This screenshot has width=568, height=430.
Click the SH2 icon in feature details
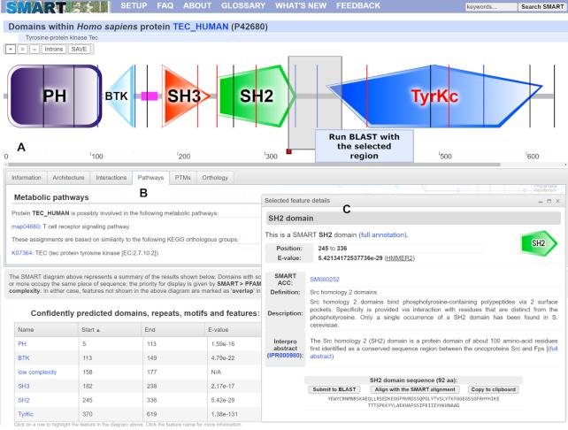539,243
